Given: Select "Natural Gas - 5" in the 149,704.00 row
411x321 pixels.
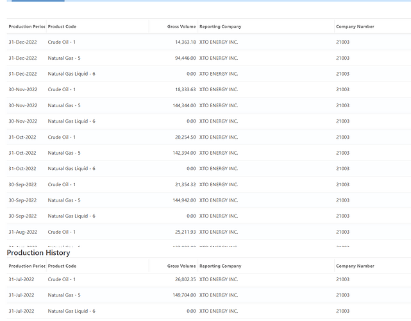Looking at the screenshot, I should coord(64,295).
